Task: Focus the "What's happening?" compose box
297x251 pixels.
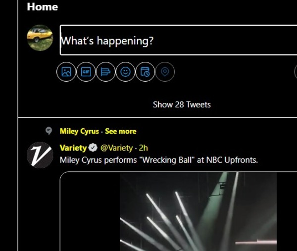Action: (178, 40)
